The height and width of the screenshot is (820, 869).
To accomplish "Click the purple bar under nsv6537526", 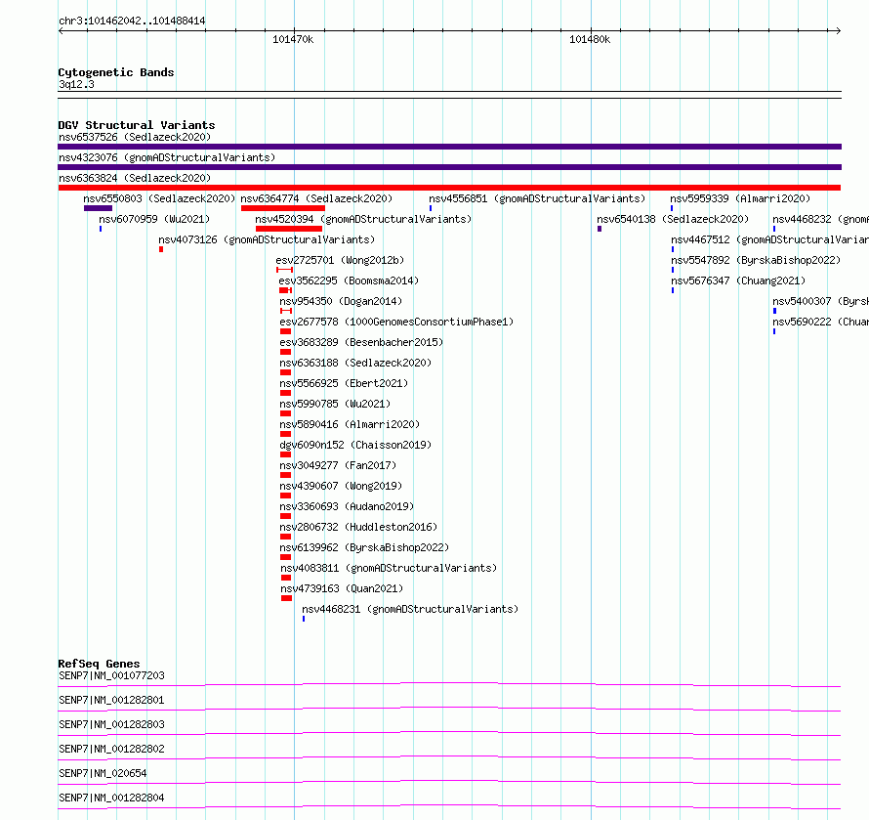I will 449,147.
